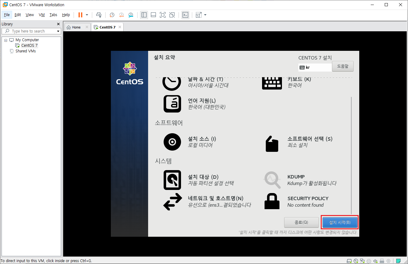Click the 로컬 미디어 text under Installation Source
Viewport: 408px width, 264px height.
[x=200, y=145]
